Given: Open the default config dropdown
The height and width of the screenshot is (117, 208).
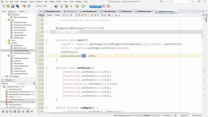Looking at the screenshot, I should tap(43, 6).
